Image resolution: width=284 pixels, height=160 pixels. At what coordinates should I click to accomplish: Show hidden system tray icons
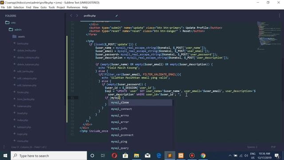[230, 156]
